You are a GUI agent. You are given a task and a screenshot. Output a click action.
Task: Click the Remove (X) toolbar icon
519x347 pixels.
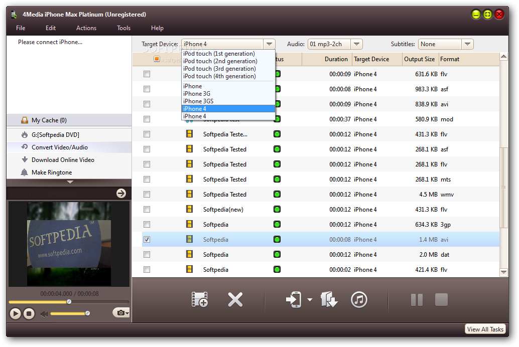coord(235,300)
